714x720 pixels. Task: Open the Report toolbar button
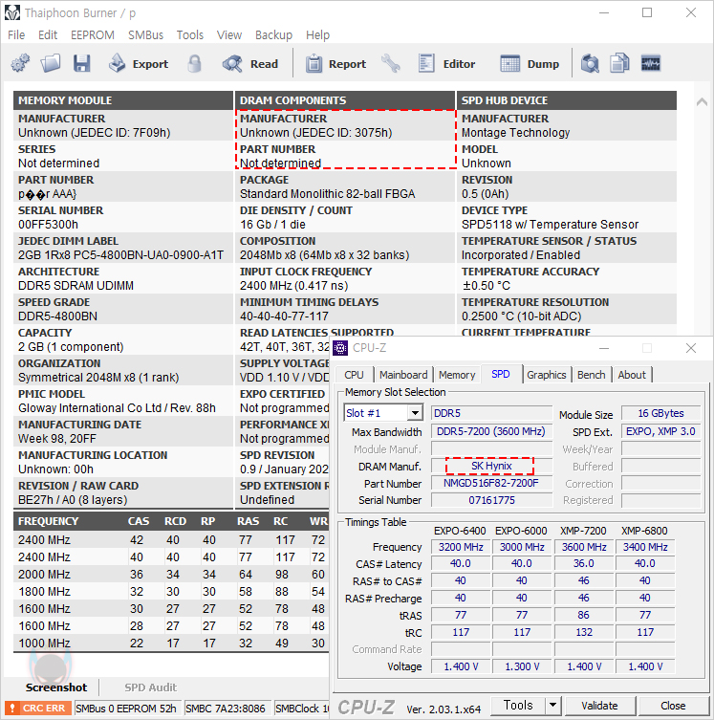[x=336, y=64]
